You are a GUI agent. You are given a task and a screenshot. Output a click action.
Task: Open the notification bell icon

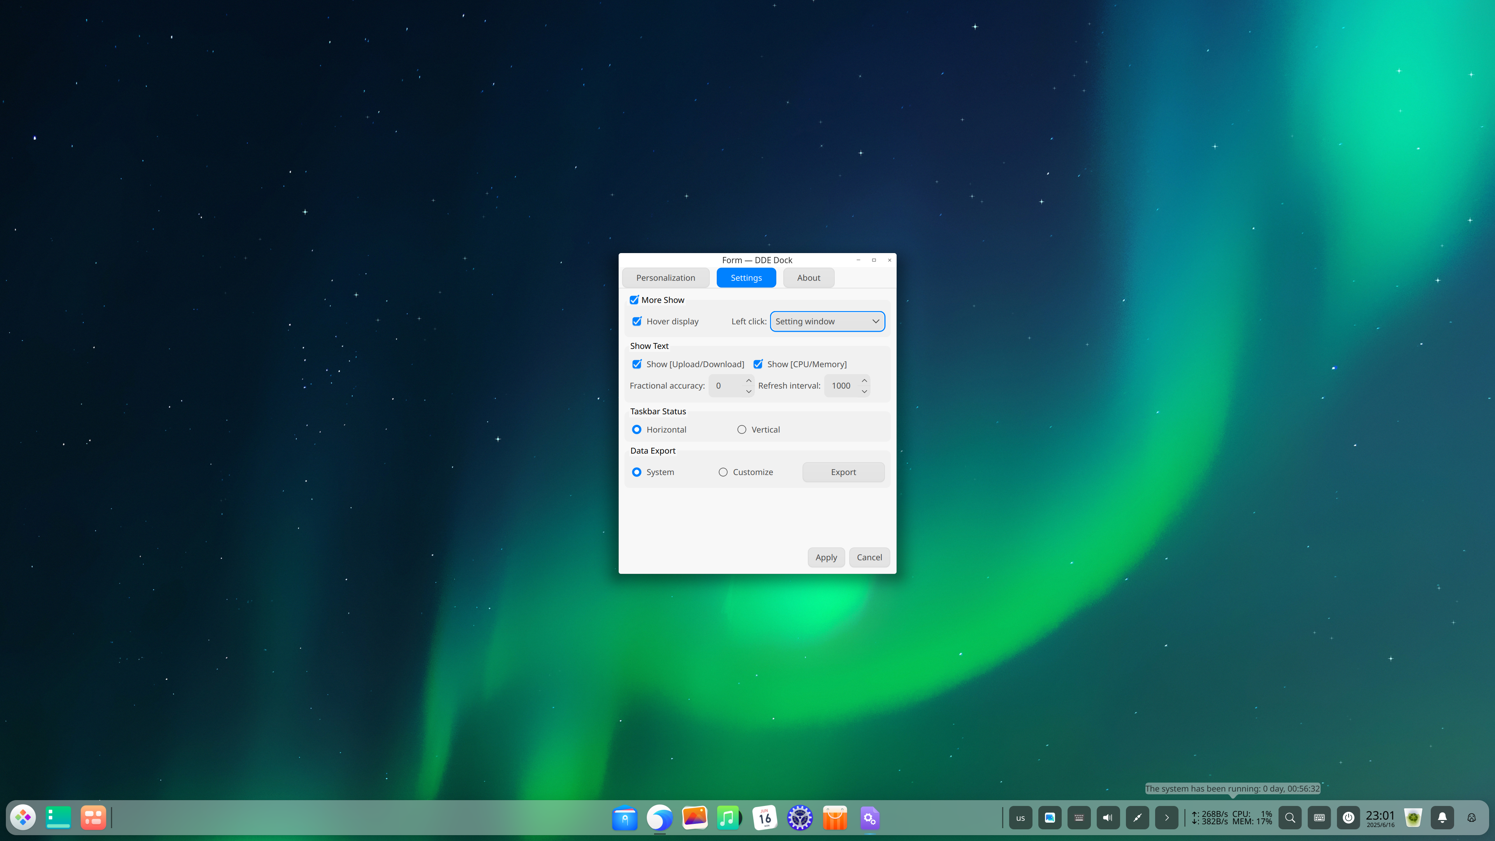(x=1442, y=817)
